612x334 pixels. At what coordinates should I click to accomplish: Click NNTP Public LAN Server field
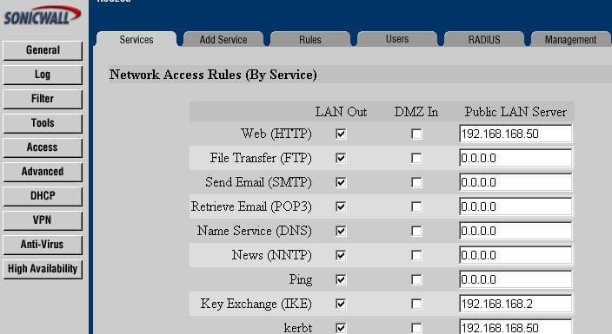516,255
